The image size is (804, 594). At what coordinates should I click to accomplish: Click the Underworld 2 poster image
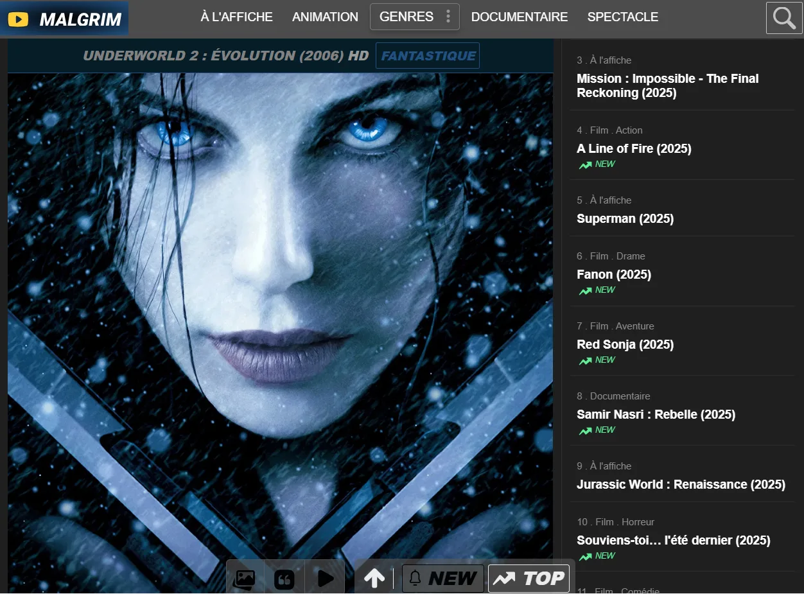280,315
